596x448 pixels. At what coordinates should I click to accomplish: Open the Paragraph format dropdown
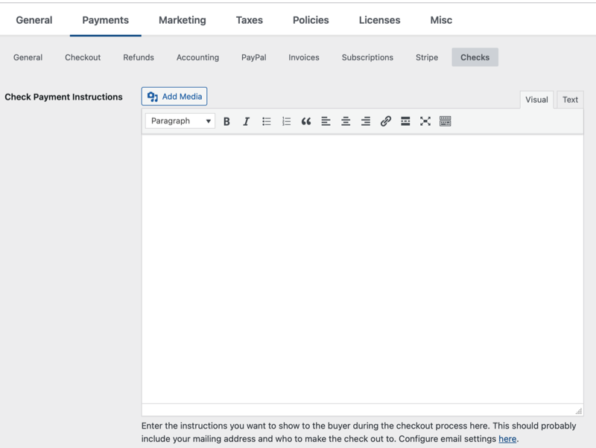pyautogui.click(x=180, y=121)
